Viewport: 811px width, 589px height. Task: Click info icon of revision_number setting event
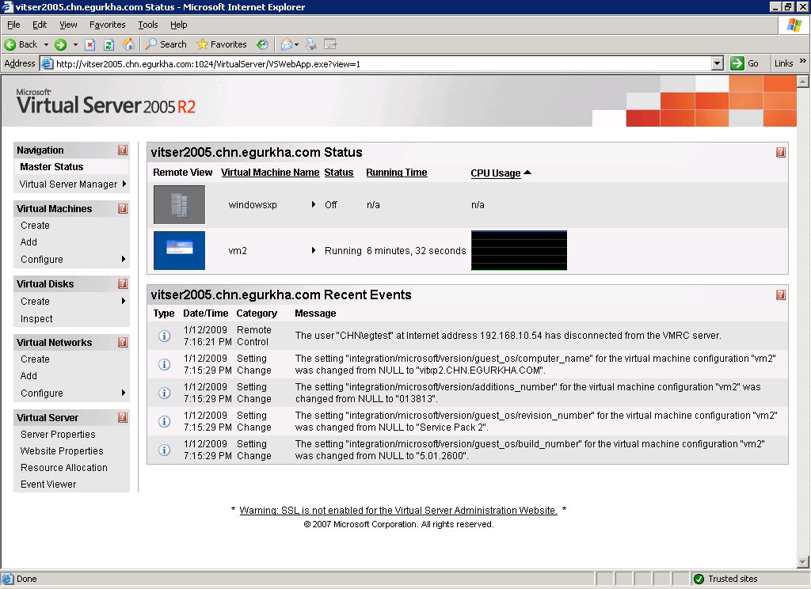(165, 421)
